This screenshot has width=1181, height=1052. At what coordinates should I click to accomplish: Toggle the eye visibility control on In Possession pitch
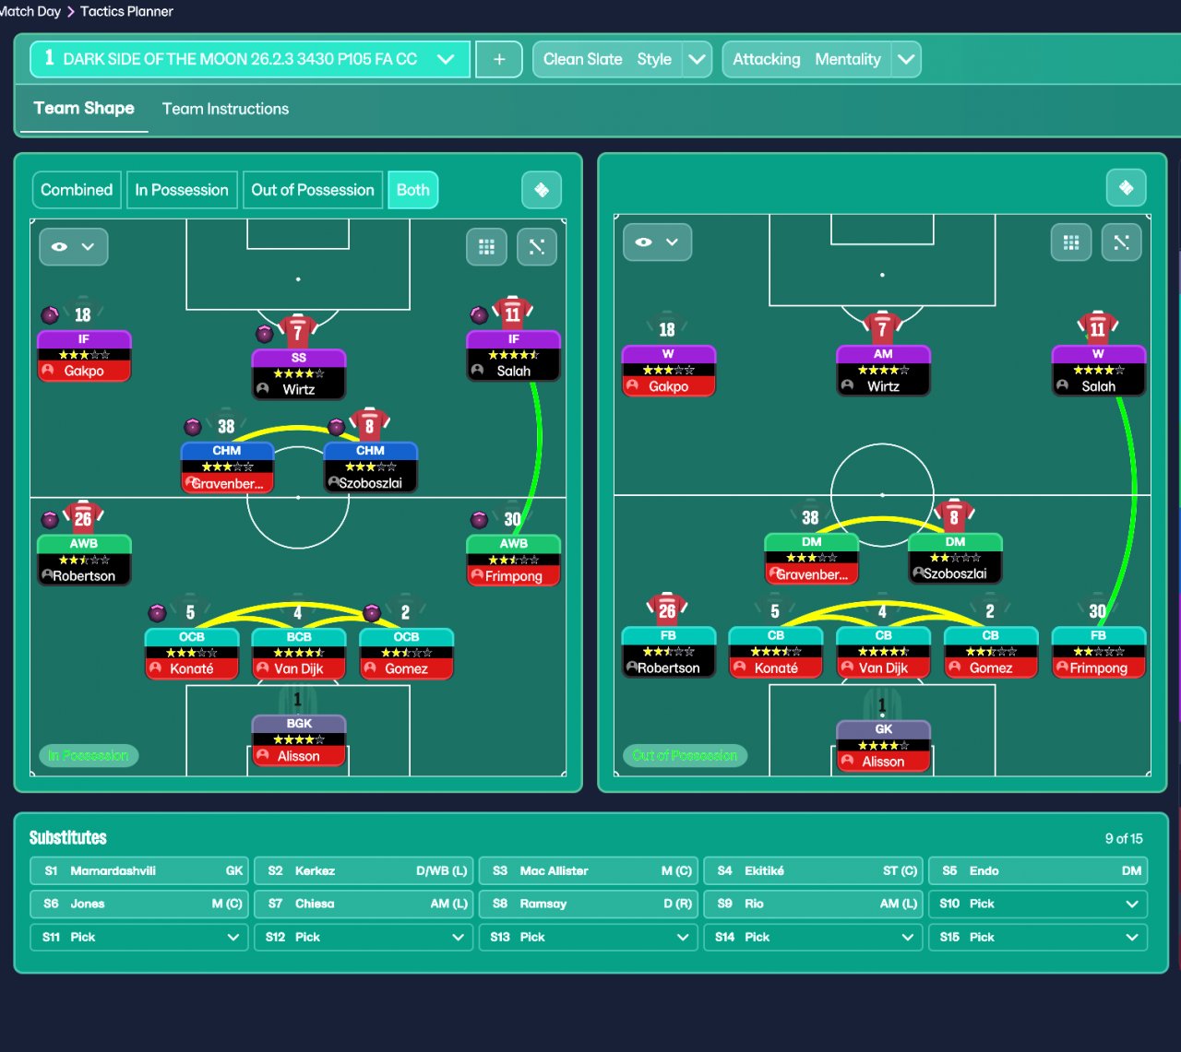pyautogui.click(x=74, y=246)
